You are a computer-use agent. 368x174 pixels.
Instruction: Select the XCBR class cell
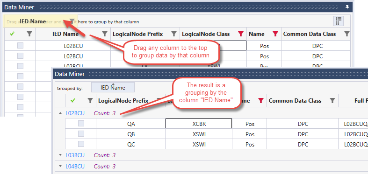pos(199,124)
